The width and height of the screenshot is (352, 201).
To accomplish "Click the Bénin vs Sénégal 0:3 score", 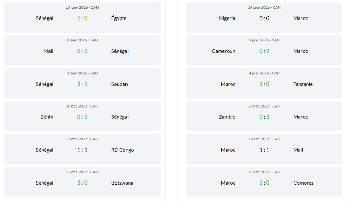I will pos(82,117).
